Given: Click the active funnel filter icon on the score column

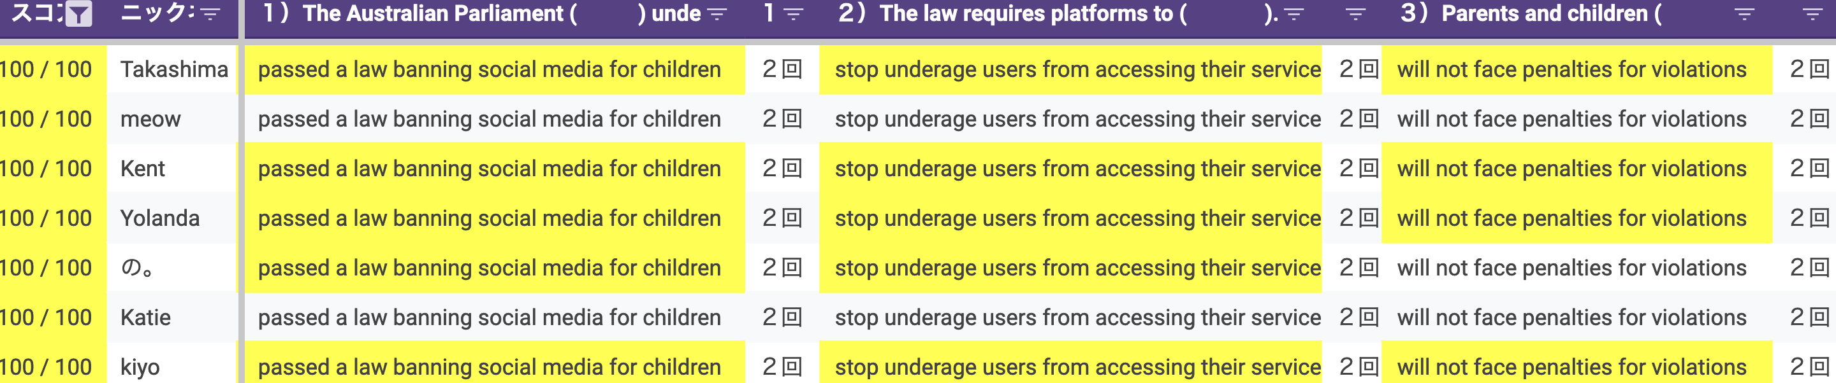Looking at the screenshot, I should pyautogui.click(x=78, y=14).
